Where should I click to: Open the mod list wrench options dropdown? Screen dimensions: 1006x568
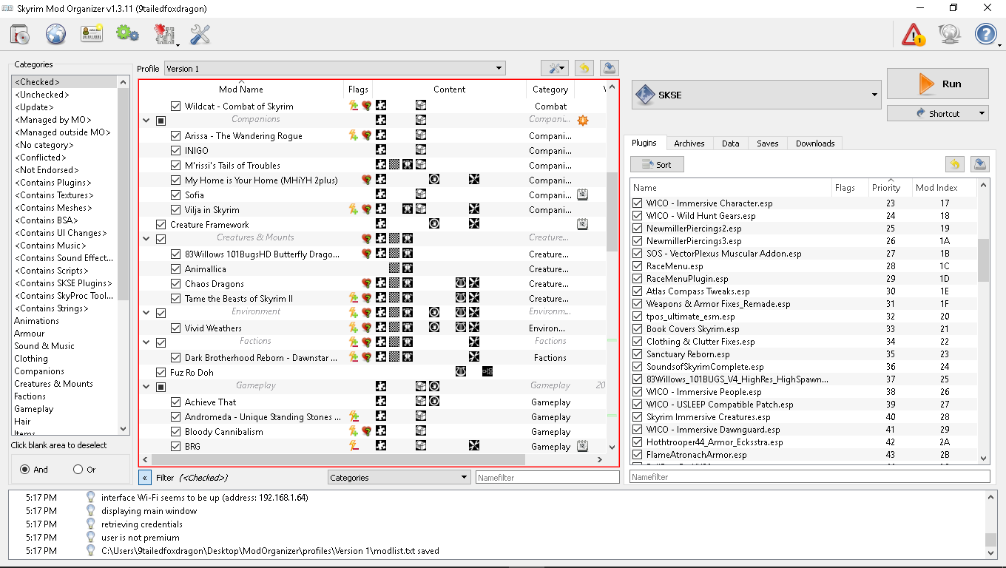[x=555, y=68]
